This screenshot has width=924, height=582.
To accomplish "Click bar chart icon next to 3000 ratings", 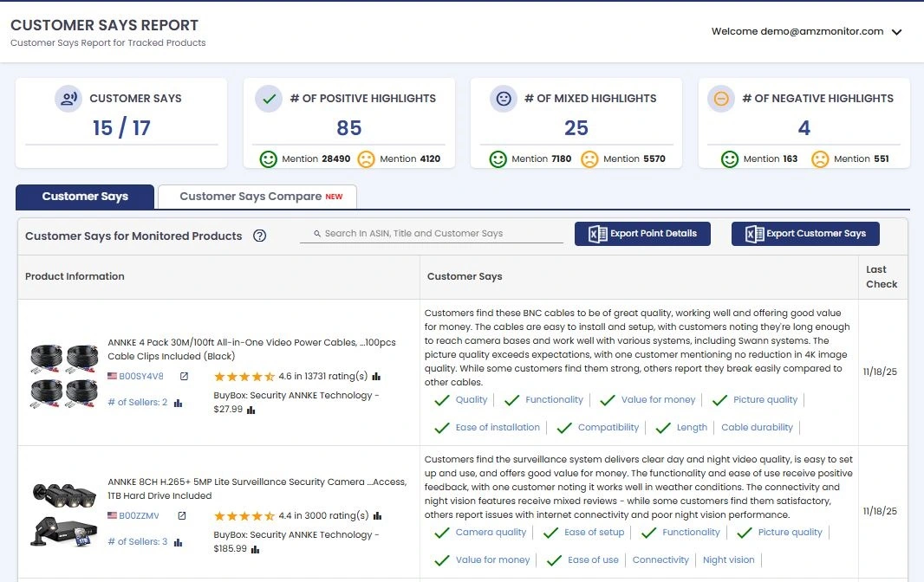I will tap(376, 516).
